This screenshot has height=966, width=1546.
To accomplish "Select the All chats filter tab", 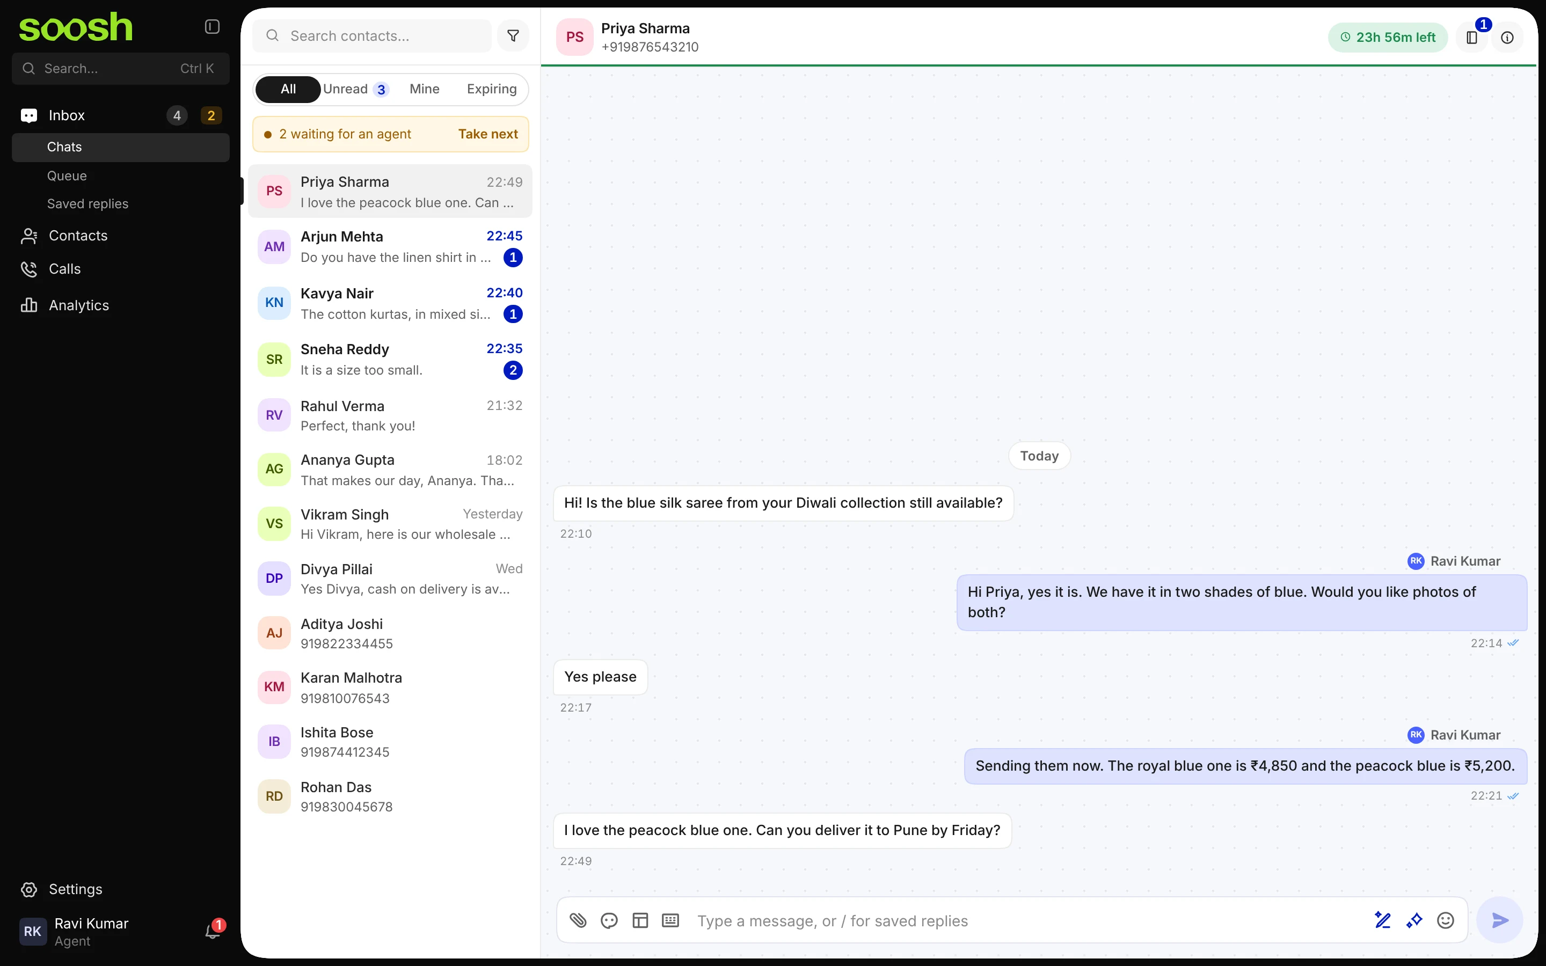I will coord(288,89).
